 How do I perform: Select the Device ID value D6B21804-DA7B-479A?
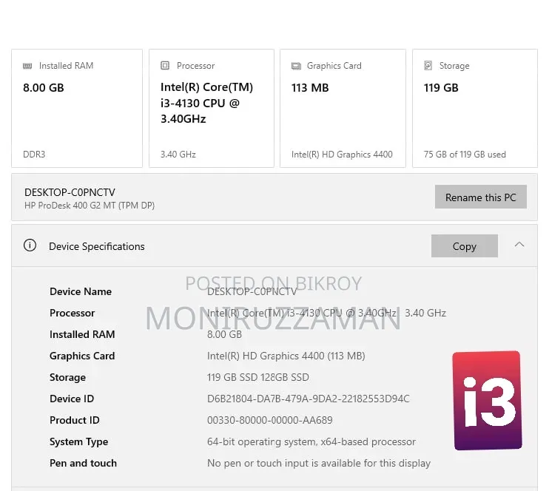[308, 399]
